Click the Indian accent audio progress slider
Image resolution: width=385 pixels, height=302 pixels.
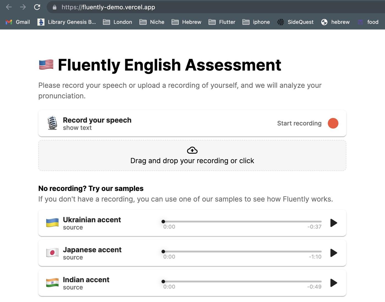(242, 282)
